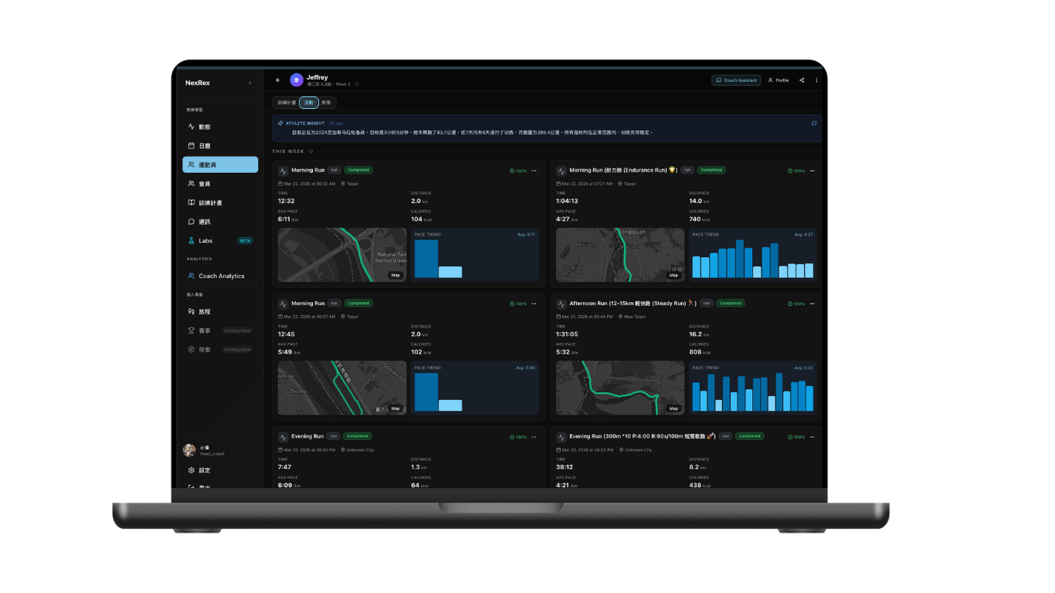1055x593 pixels.
Task: Click the Afternoon Run pace trend chart
Action: click(x=752, y=388)
